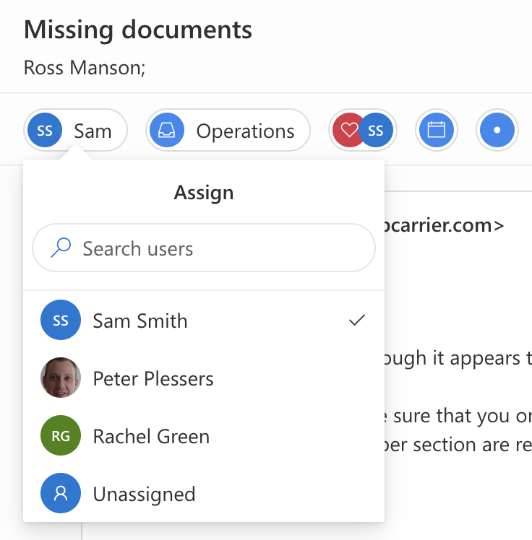Click Peter Plessers' profile photo
The height and width of the screenshot is (540, 532).
pos(61,378)
